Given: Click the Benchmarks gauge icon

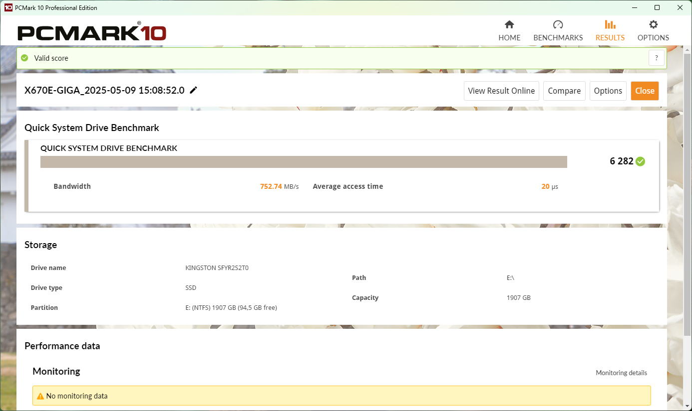Looking at the screenshot, I should point(558,24).
